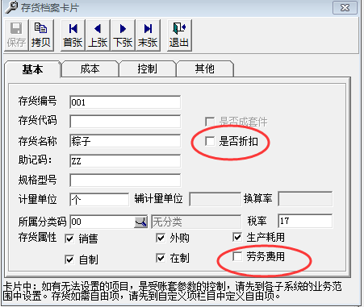Uncheck the 生产耗用 checkbox
The width and height of the screenshot is (364, 307).
coord(237,237)
